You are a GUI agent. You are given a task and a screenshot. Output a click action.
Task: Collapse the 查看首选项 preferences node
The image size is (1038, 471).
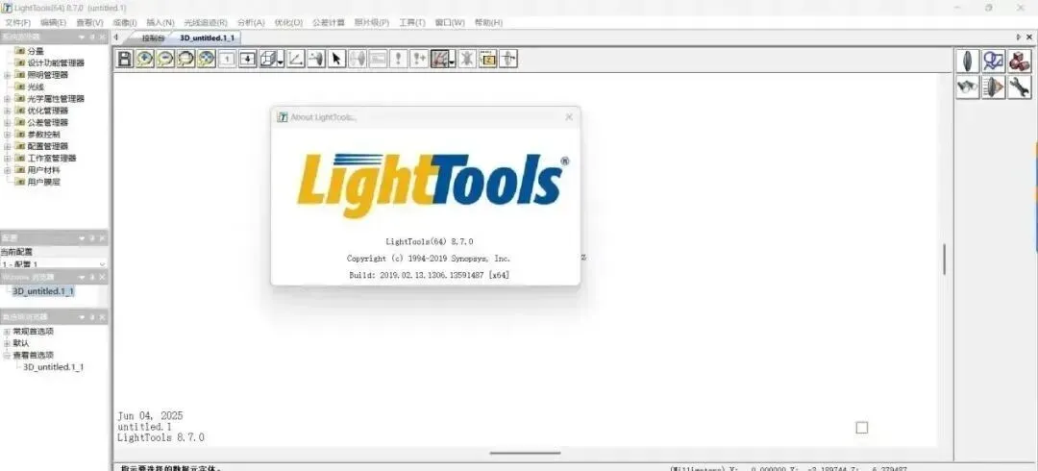[8, 355]
